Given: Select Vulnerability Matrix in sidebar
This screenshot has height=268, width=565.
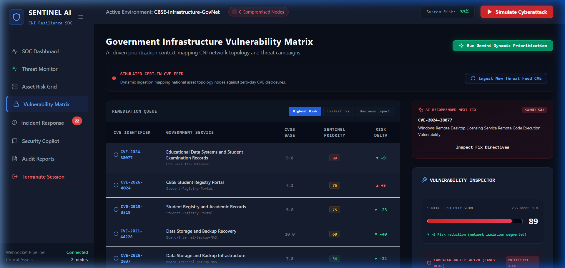Looking at the screenshot, I should (47, 104).
